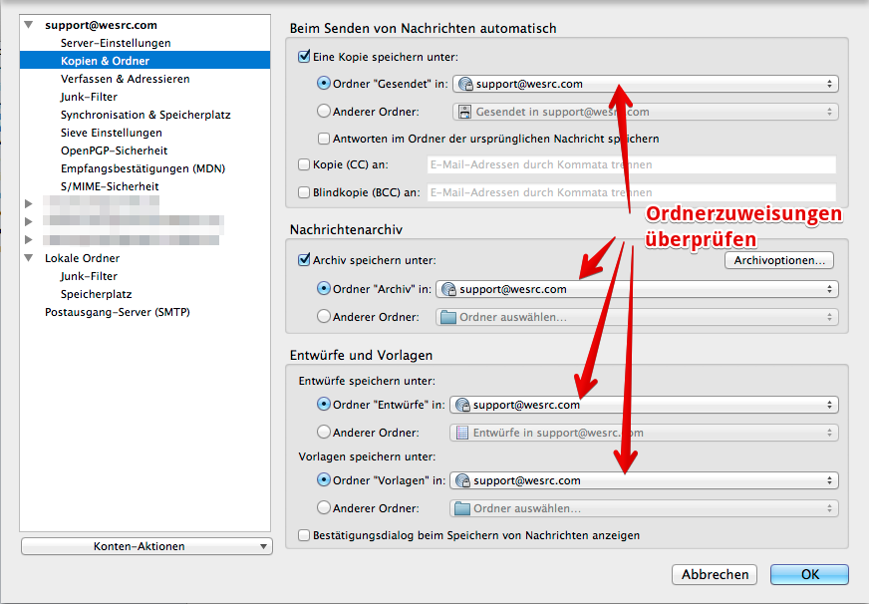Select Ordner "Archiv" in radio button
The image size is (869, 604).
pyautogui.click(x=324, y=288)
